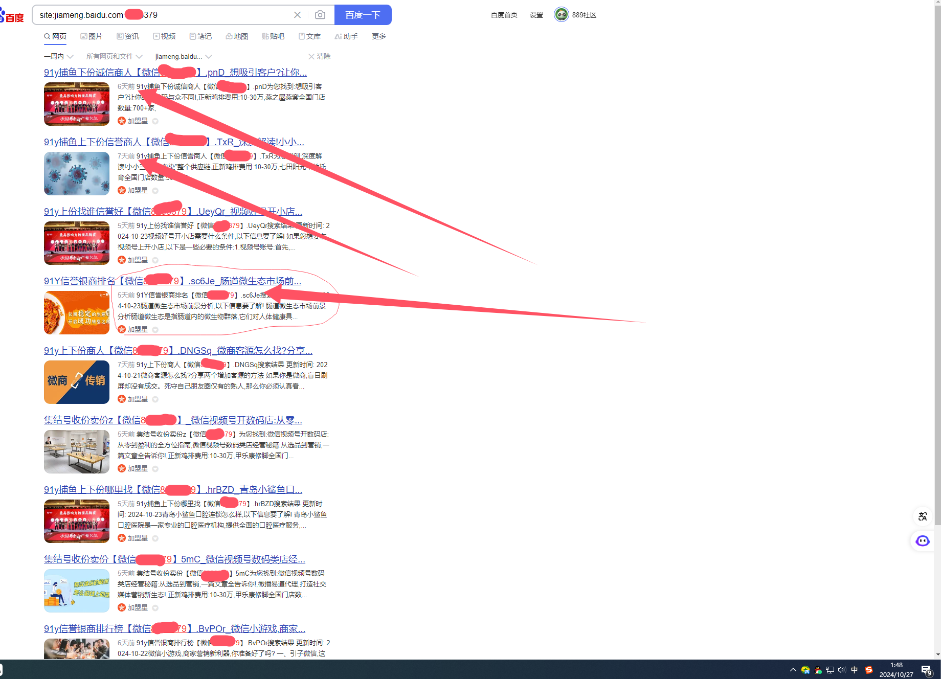Open the notification center icon
This screenshot has width=941, height=679.
point(927,670)
